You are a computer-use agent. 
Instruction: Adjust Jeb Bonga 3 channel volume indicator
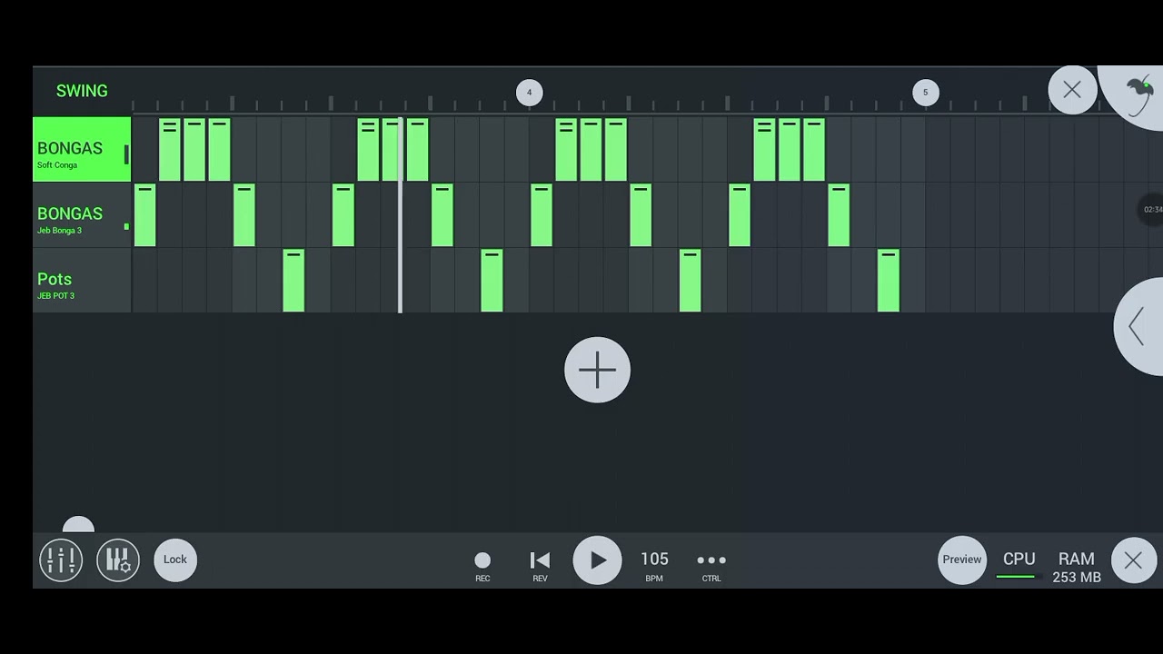[126, 226]
